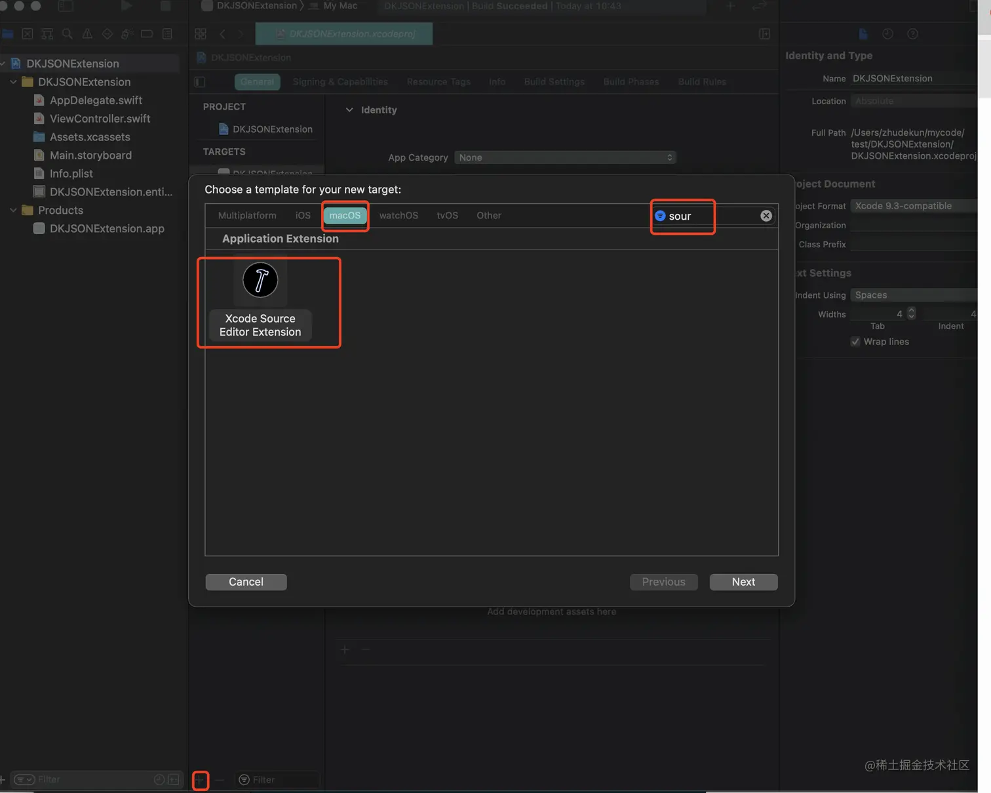Click the Library plus icon in toolbar
991x793 pixels.
tap(731, 6)
